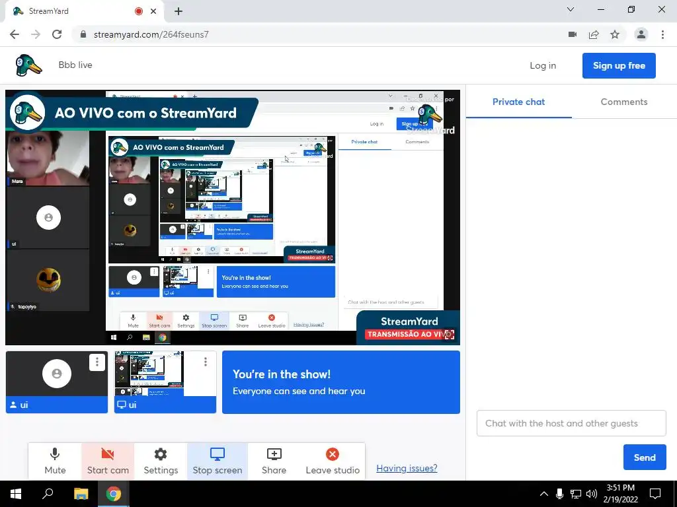View site lock information
Screen dimensions: 677x507
[83, 34]
